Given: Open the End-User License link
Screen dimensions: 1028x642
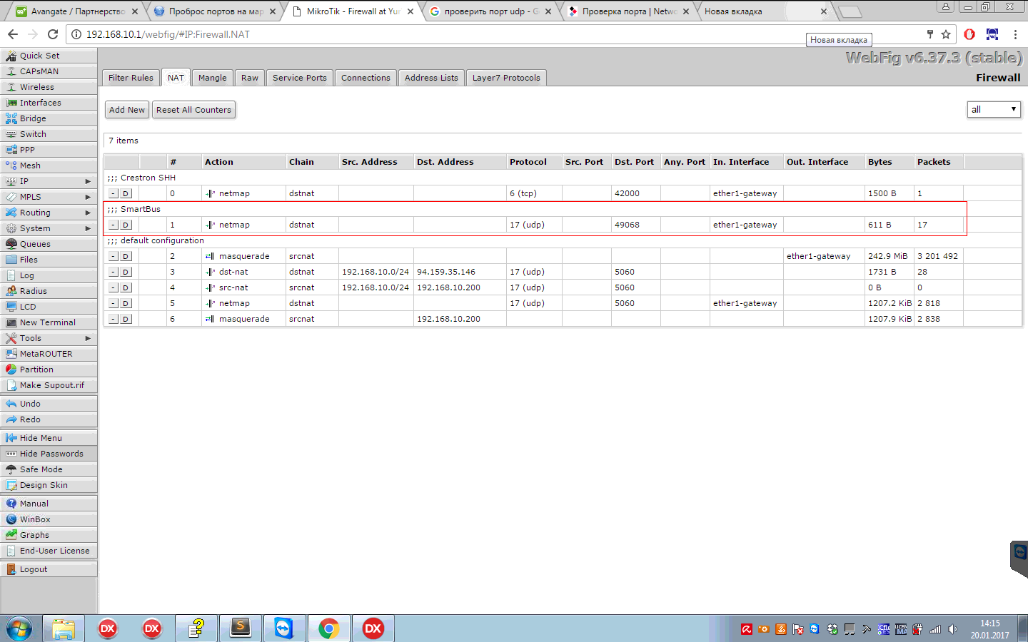Looking at the screenshot, I should coord(49,551).
